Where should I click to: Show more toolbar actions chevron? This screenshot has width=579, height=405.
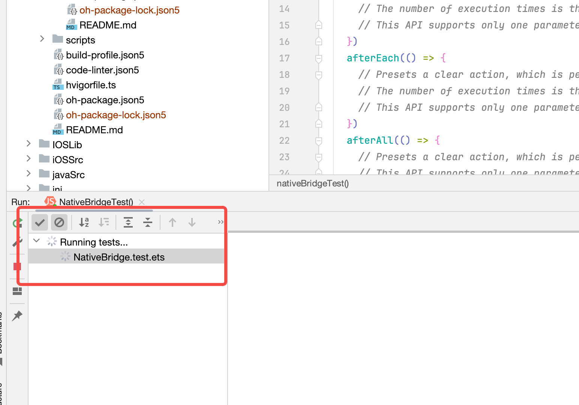coord(220,222)
